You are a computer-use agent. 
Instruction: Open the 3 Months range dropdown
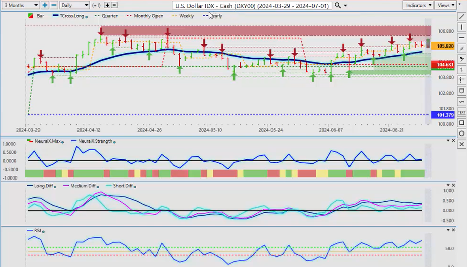coord(20,5)
